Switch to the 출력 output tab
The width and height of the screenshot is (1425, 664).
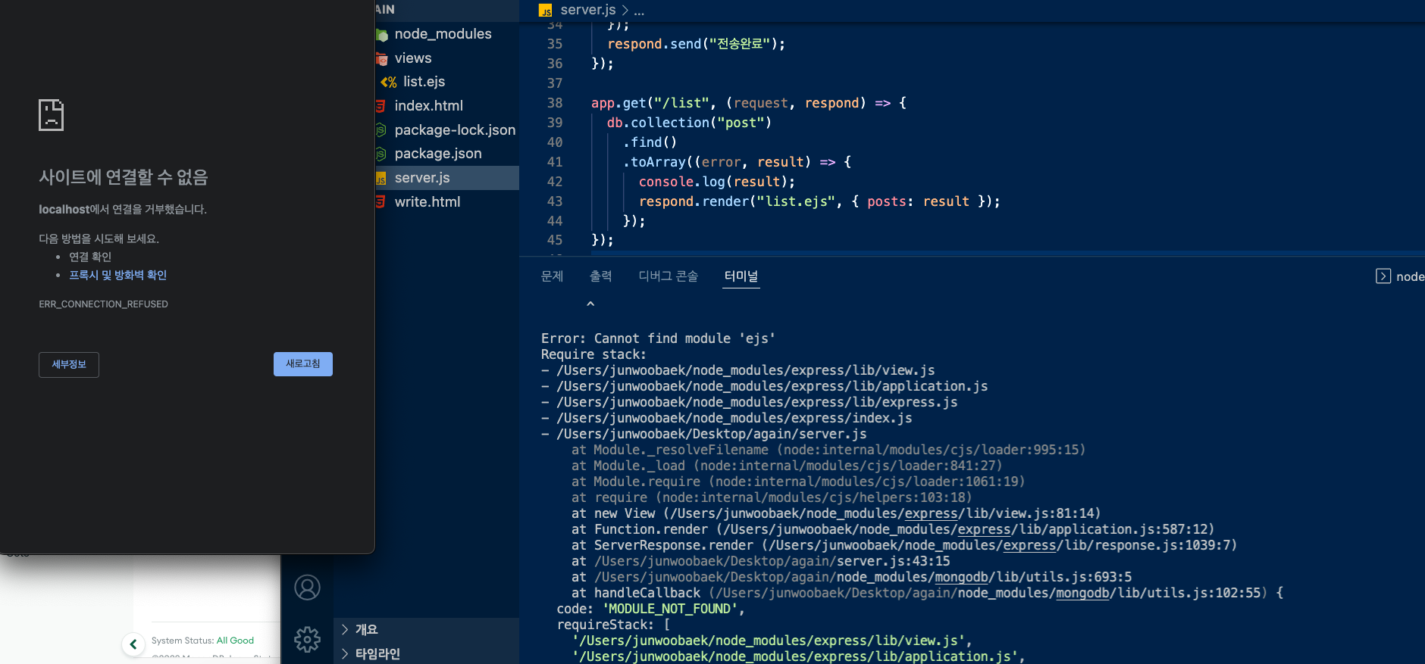(x=600, y=276)
